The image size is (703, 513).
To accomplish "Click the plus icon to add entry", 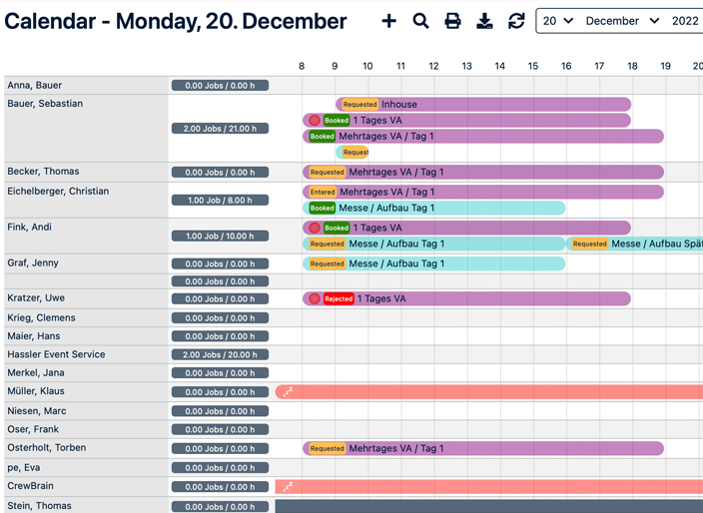I will [388, 21].
